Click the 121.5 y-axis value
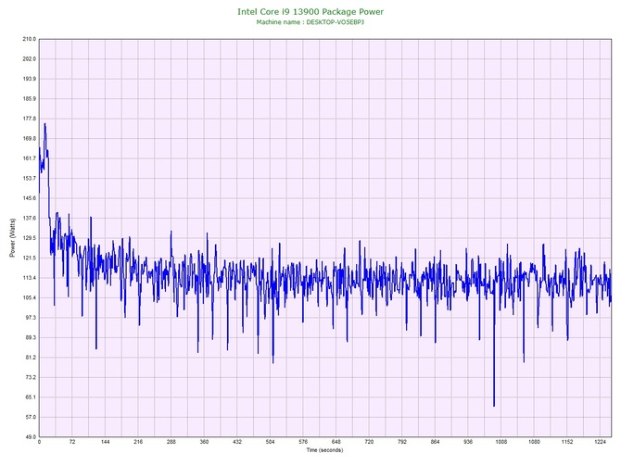621x466 pixels. (30, 258)
